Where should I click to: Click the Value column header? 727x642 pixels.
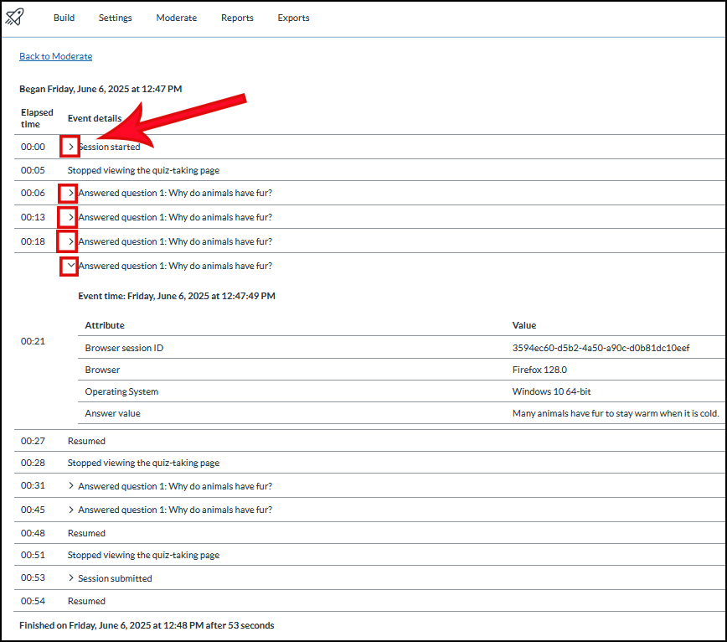[x=524, y=325]
